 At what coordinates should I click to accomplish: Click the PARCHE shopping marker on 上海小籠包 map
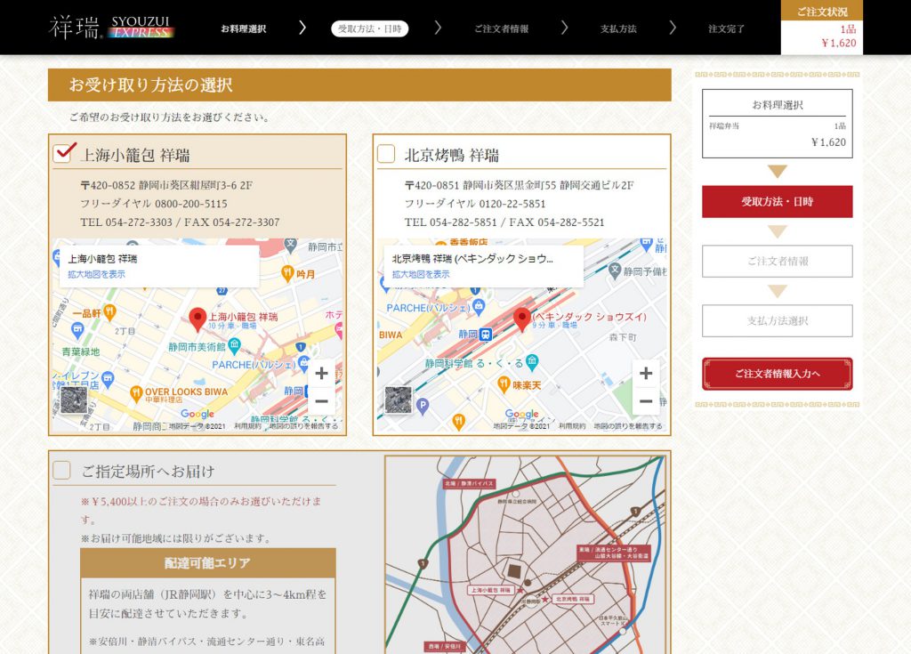tap(303, 363)
